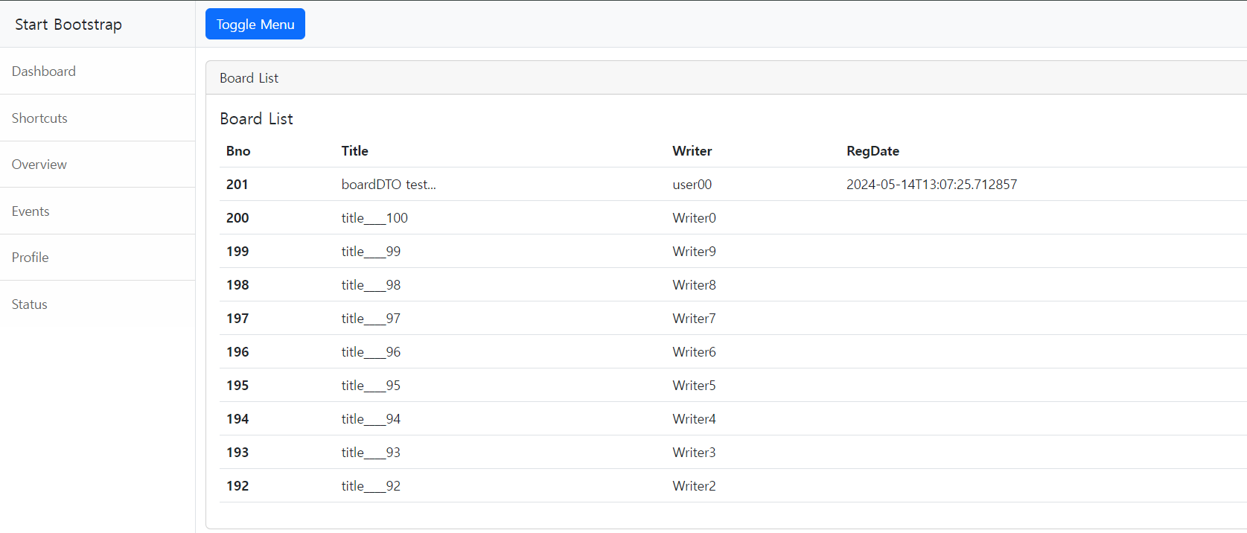Screen dimensions: 1247x533
Task: Click title 'boardDTO test...'
Action: 389,185
